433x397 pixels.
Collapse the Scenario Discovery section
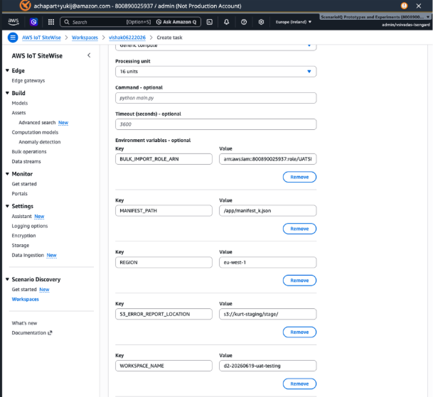tap(7, 279)
